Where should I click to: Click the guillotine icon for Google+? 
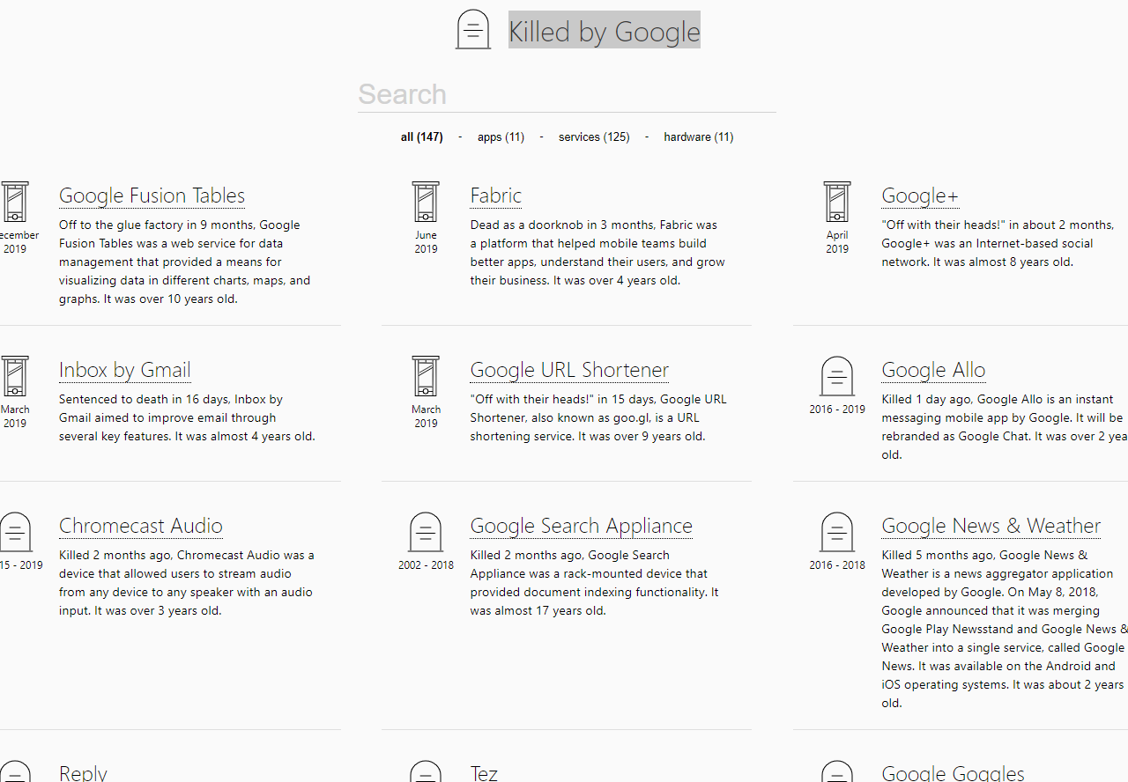coord(837,202)
